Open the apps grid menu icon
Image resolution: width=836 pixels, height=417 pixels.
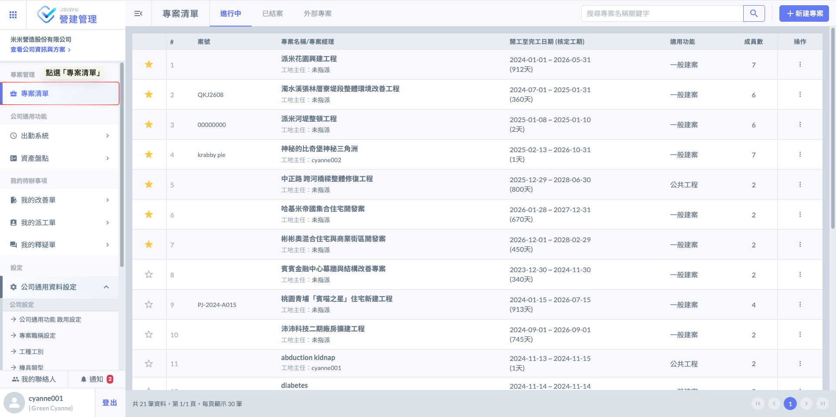pos(13,15)
